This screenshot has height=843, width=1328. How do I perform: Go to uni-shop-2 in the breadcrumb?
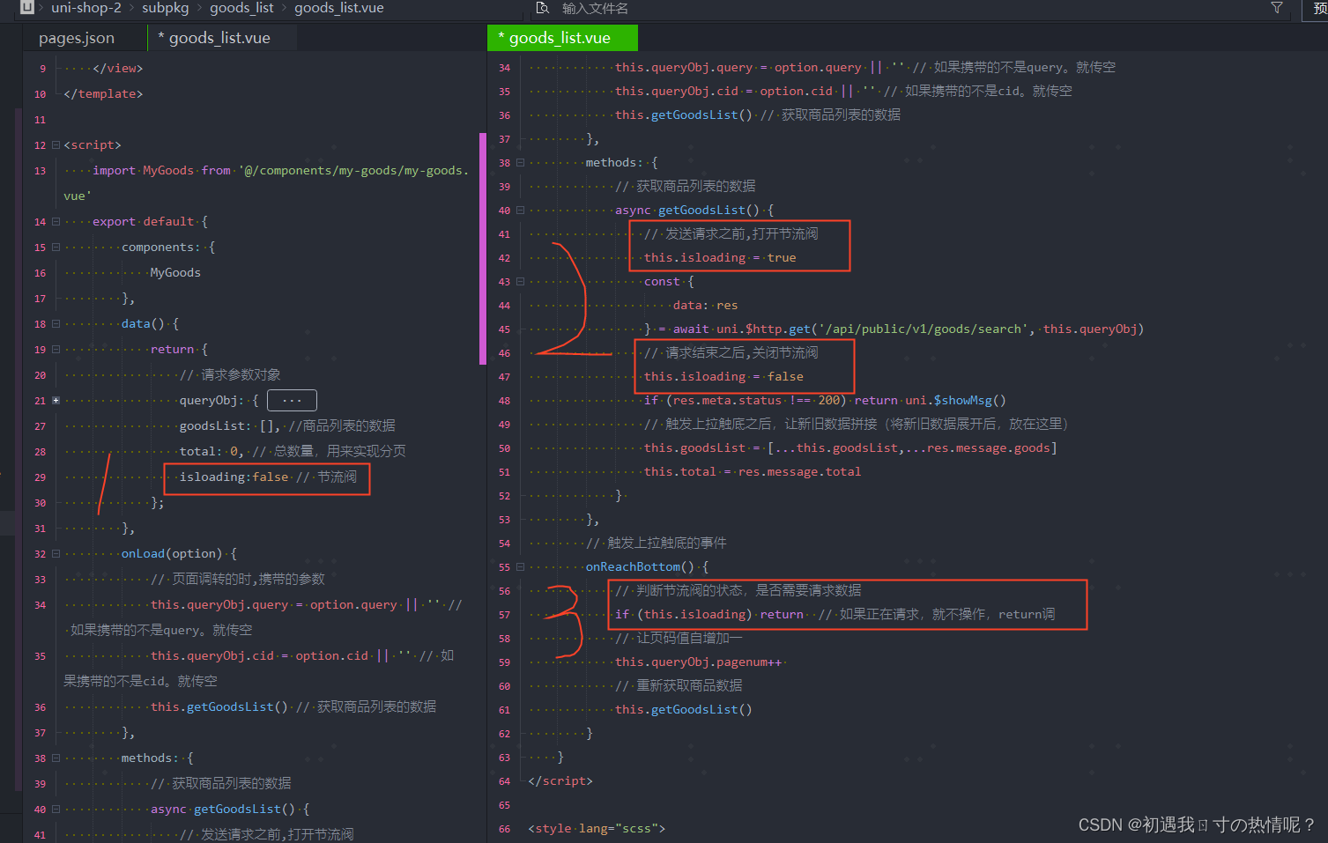pyautogui.click(x=86, y=8)
